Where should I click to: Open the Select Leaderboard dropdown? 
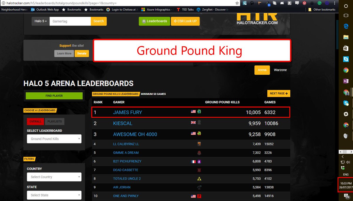pyautogui.click(x=54, y=139)
